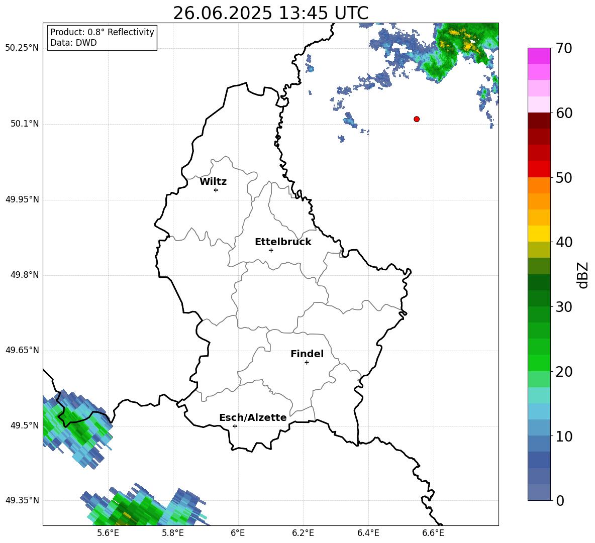Click the Findel station cross marker
This screenshot has width=595, height=543.
[x=307, y=363]
